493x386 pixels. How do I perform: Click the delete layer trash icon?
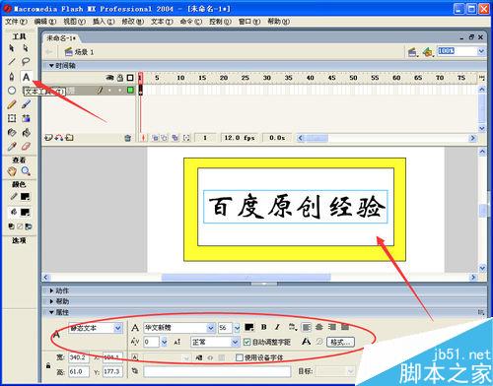[128, 138]
